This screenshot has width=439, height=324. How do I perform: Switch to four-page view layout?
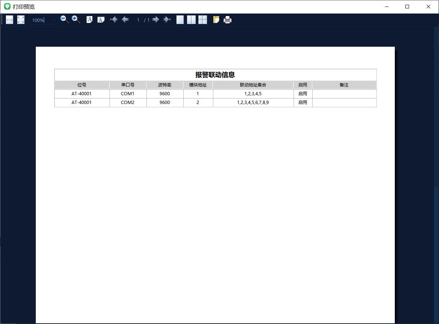point(203,20)
